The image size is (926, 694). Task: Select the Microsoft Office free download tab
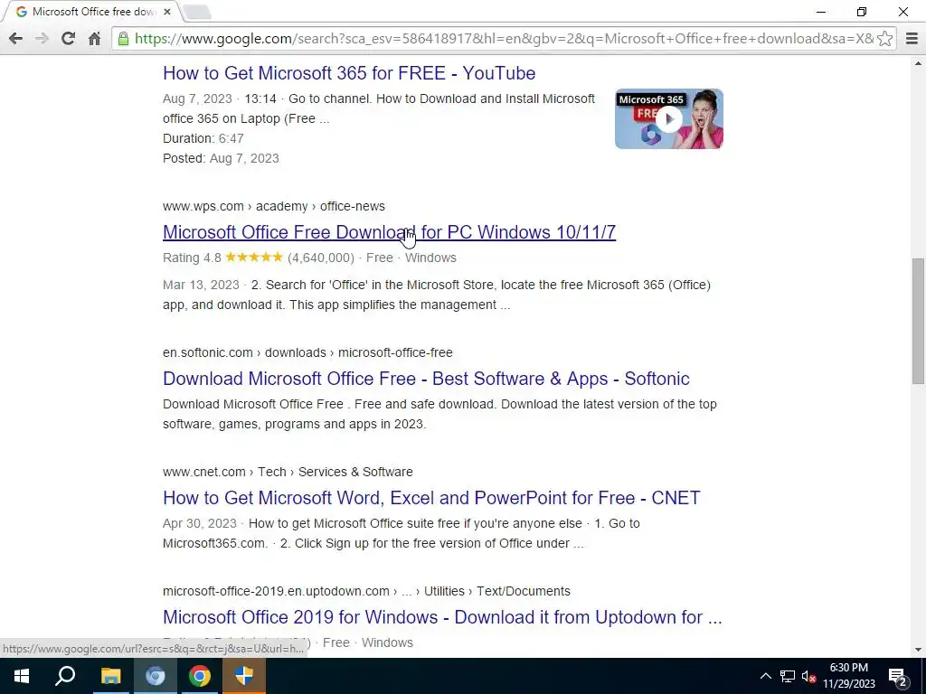pyautogui.click(x=91, y=12)
